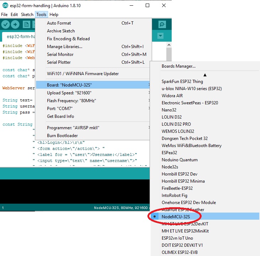
Task: Open the Edit menu
Action: click(14, 15)
